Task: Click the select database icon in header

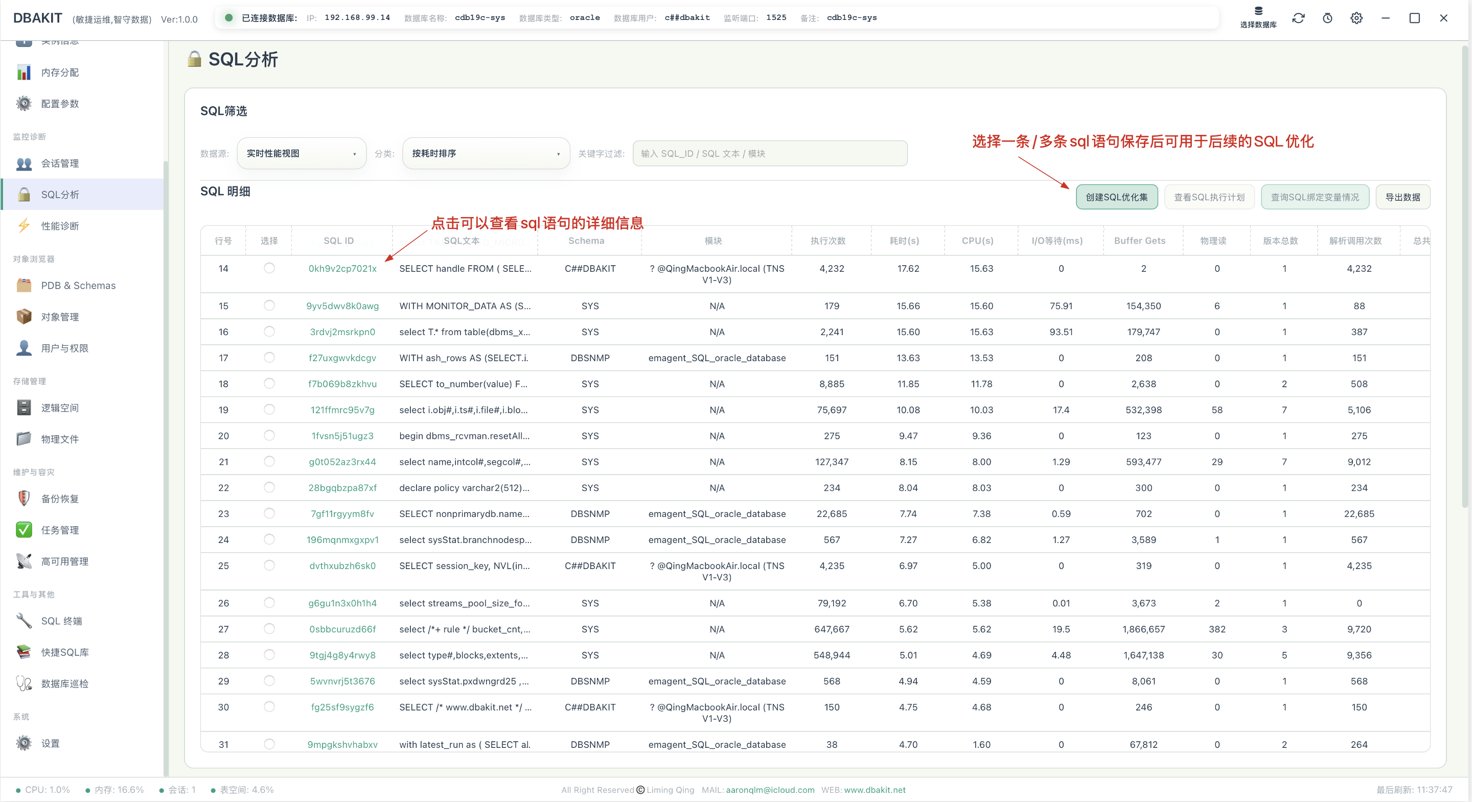Action: (x=1258, y=11)
